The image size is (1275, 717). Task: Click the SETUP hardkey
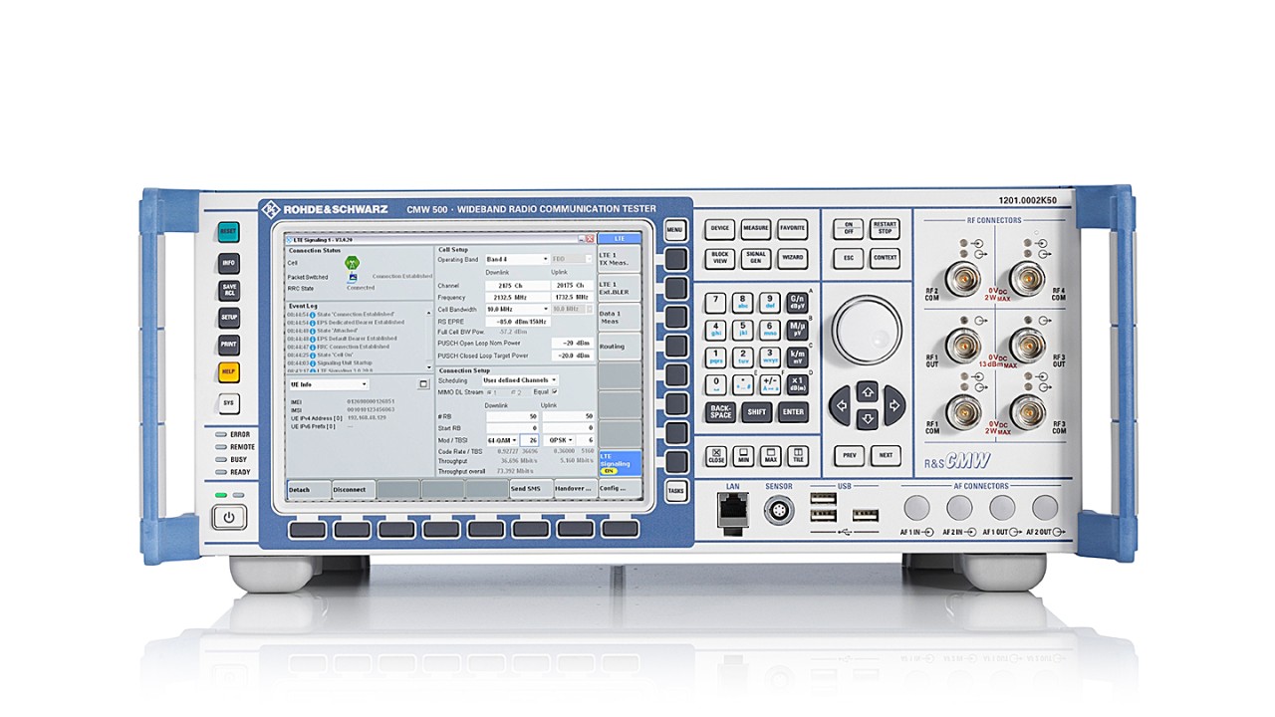229,318
